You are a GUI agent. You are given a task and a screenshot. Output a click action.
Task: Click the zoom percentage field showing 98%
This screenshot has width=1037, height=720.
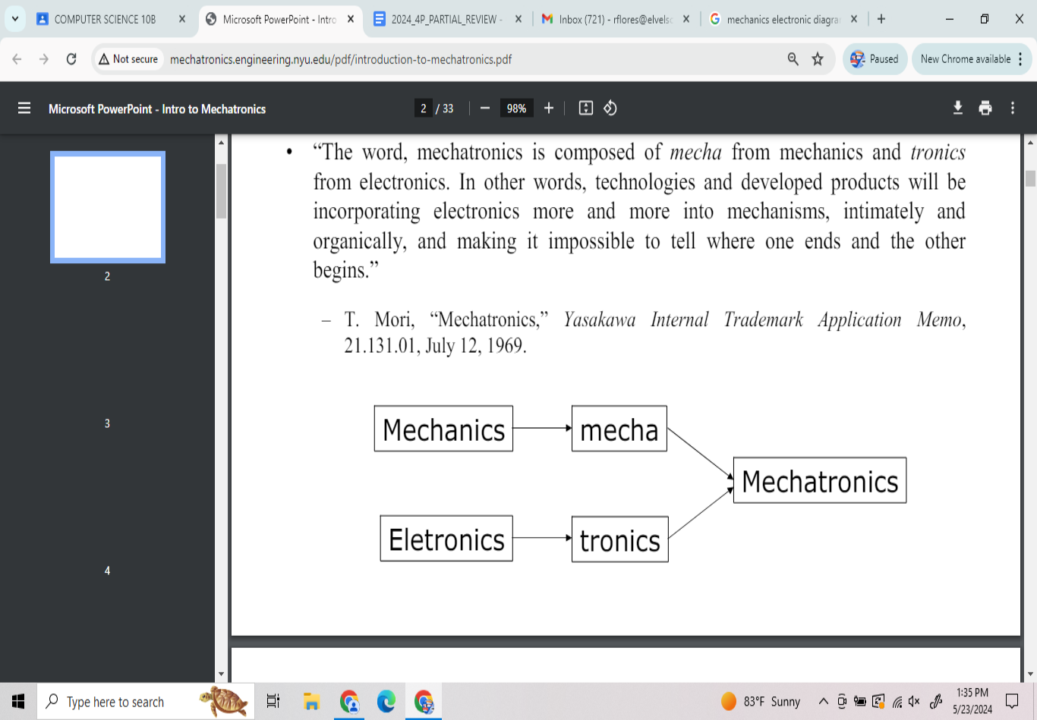pos(516,108)
